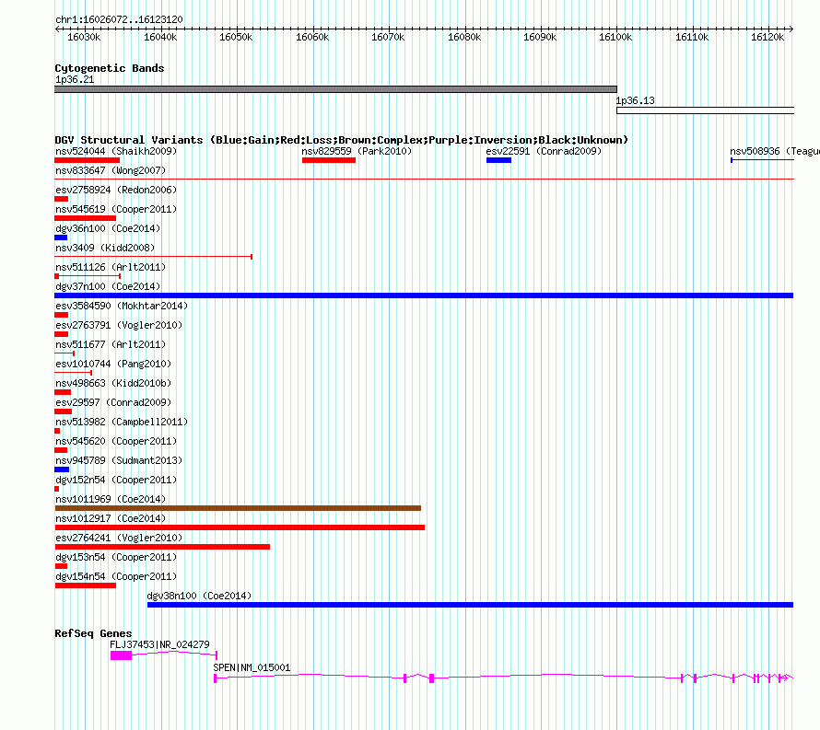The width and height of the screenshot is (820, 730).
Task: Click the 16050k ruler position
Action: 236,37
